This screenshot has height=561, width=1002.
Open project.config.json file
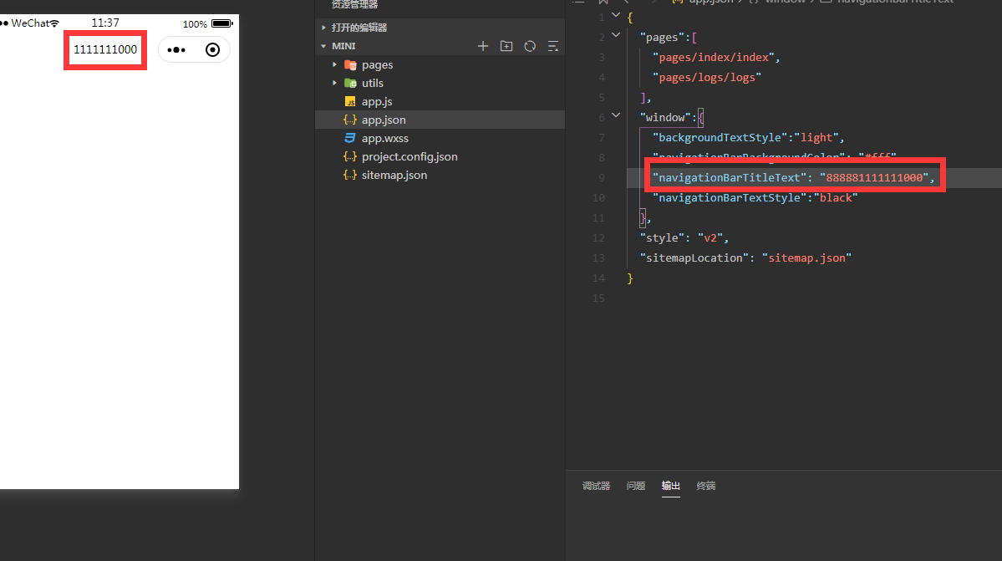point(440,156)
